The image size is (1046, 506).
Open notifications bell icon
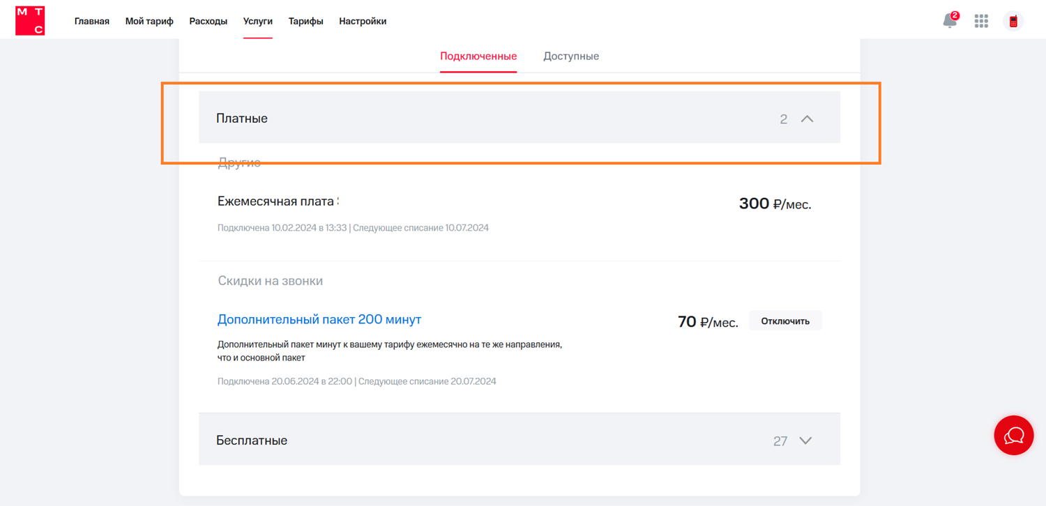tap(950, 20)
